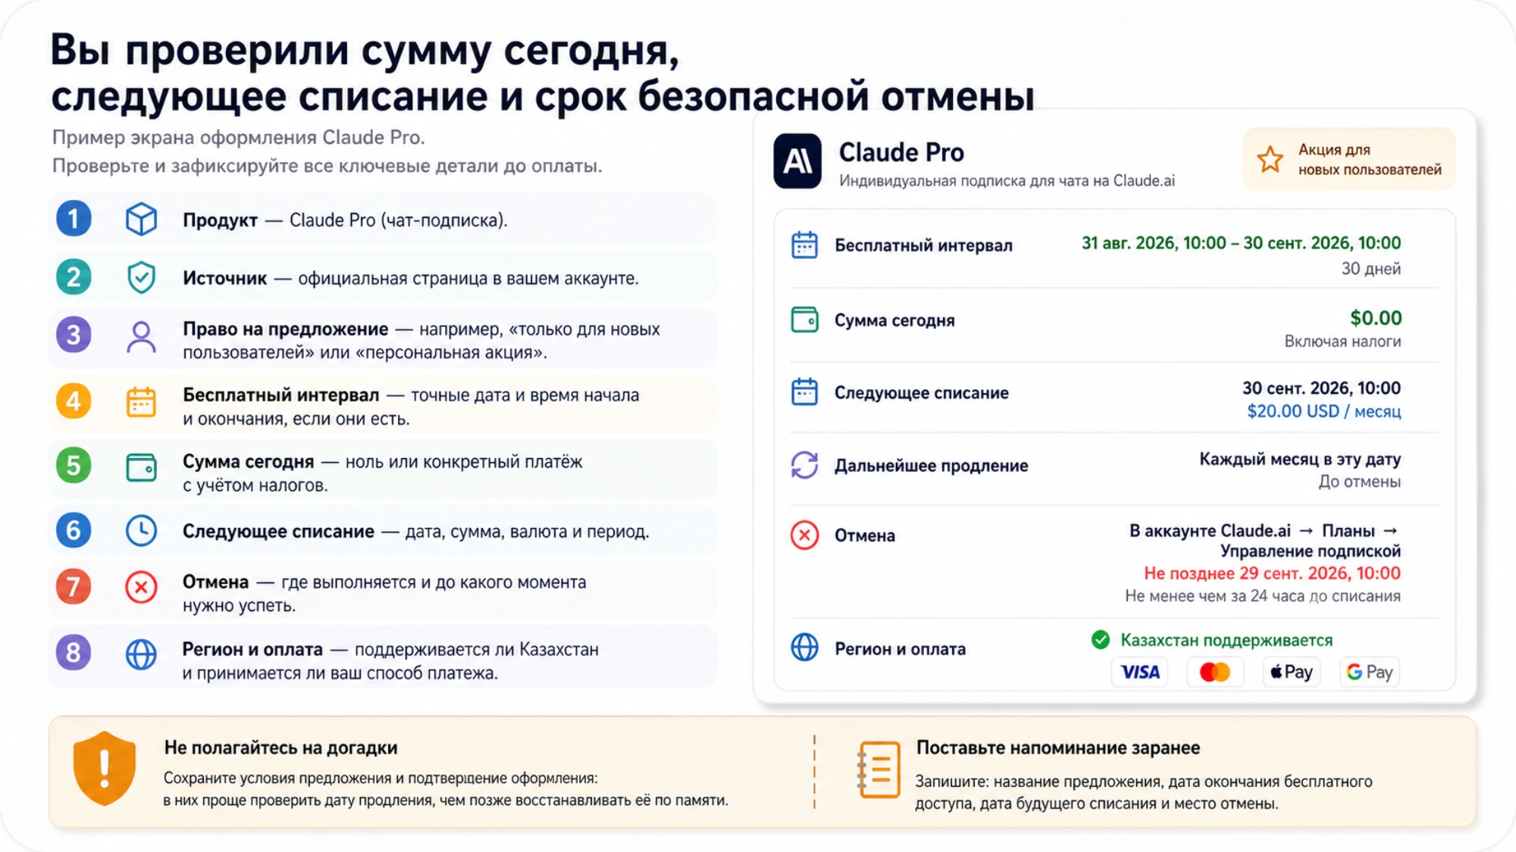
Task: Click the Включая налоги note
Action: [1342, 342]
